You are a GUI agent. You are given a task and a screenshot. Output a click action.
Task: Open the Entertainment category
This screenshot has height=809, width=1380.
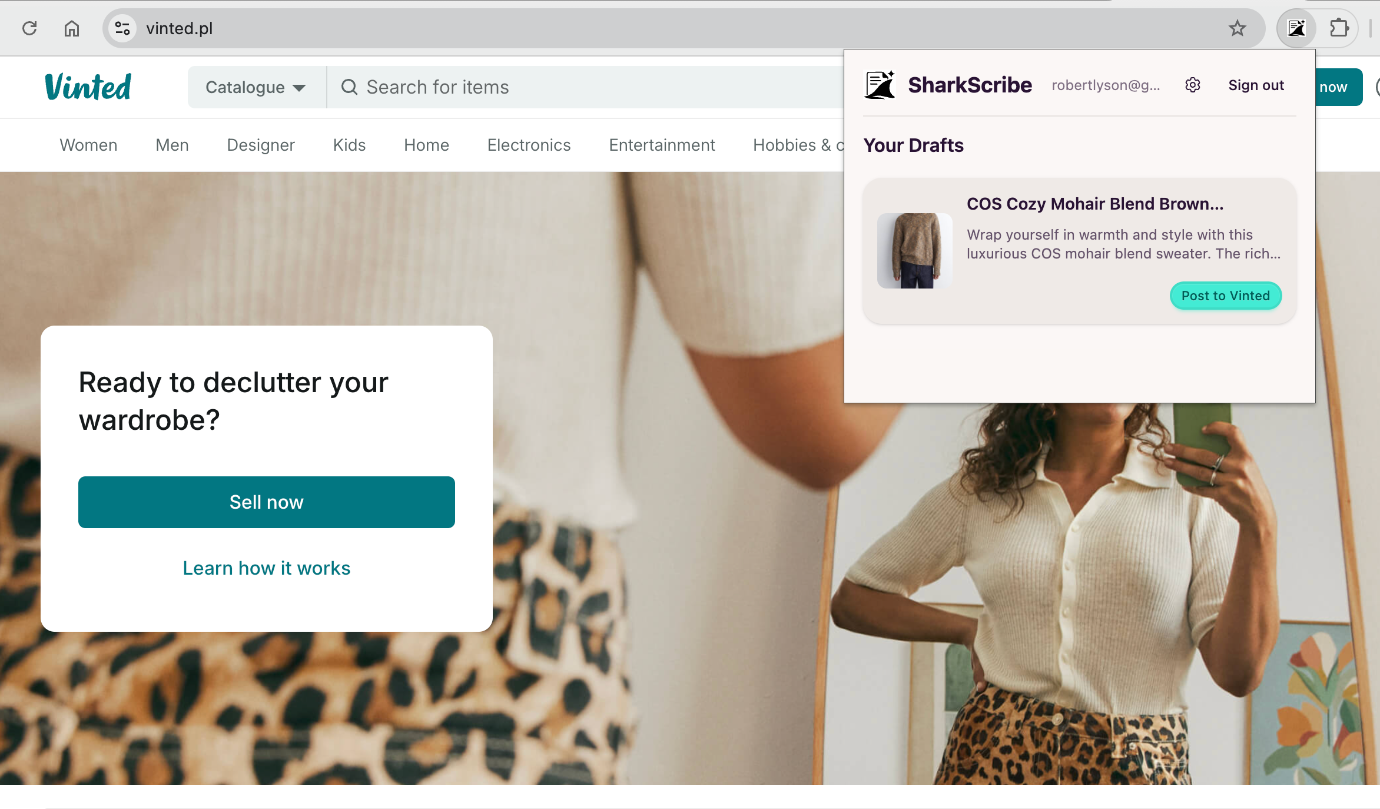pyautogui.click(x=662, y=145)
